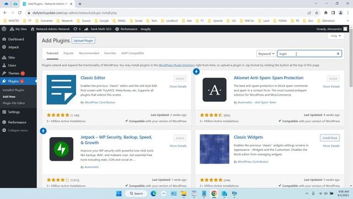
Task: Open Microsoft Edge from taskbar
Action: click(x=153, y=193)
